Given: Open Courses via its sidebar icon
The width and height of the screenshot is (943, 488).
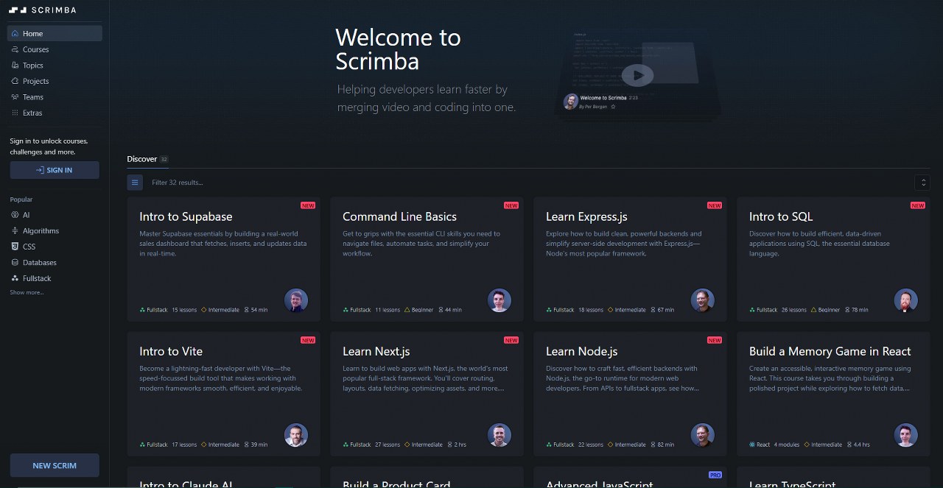Looking at the screenshot, I should click(x=15, y=49).
